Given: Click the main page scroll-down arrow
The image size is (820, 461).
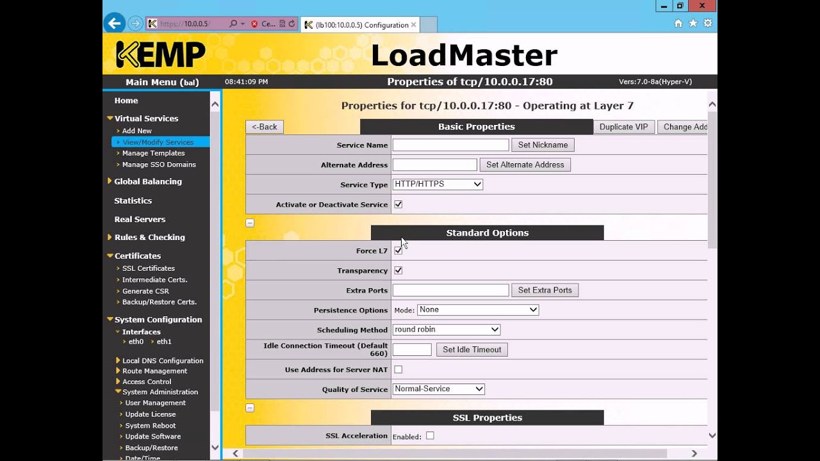Looking at the screenshot, I should pyautogui.click(x=712, y=435).
